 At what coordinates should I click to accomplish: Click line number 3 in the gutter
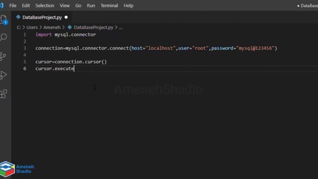[x=25, y=48]
